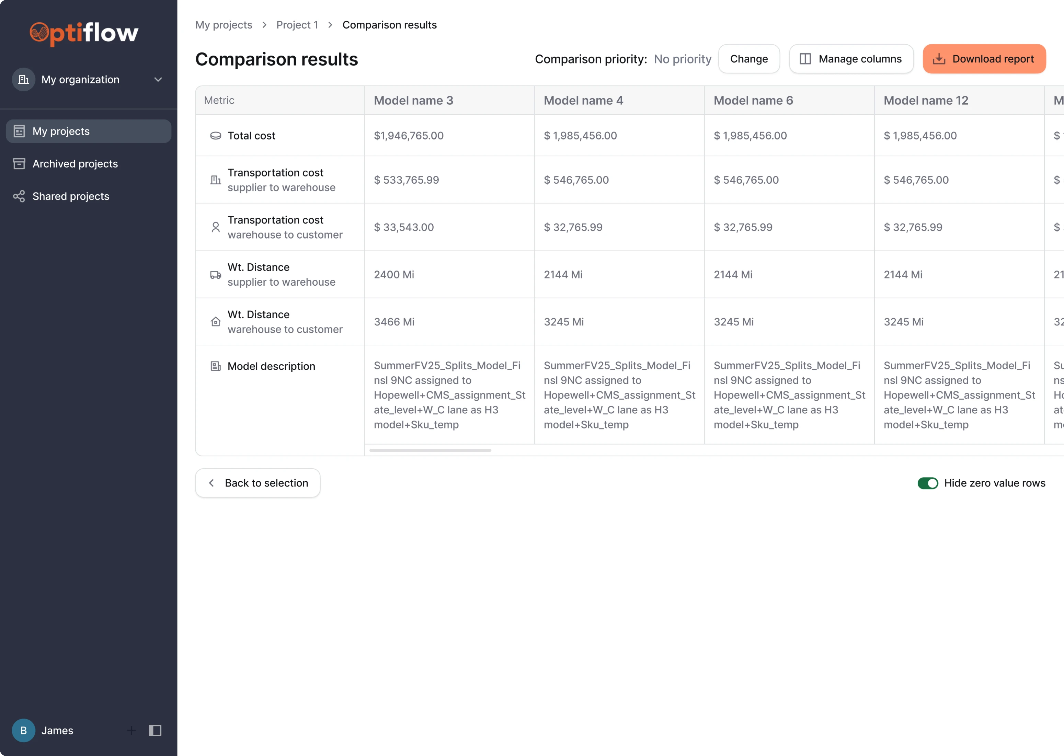Click the truck icon on Wt. Distance row

coord(215,275)
